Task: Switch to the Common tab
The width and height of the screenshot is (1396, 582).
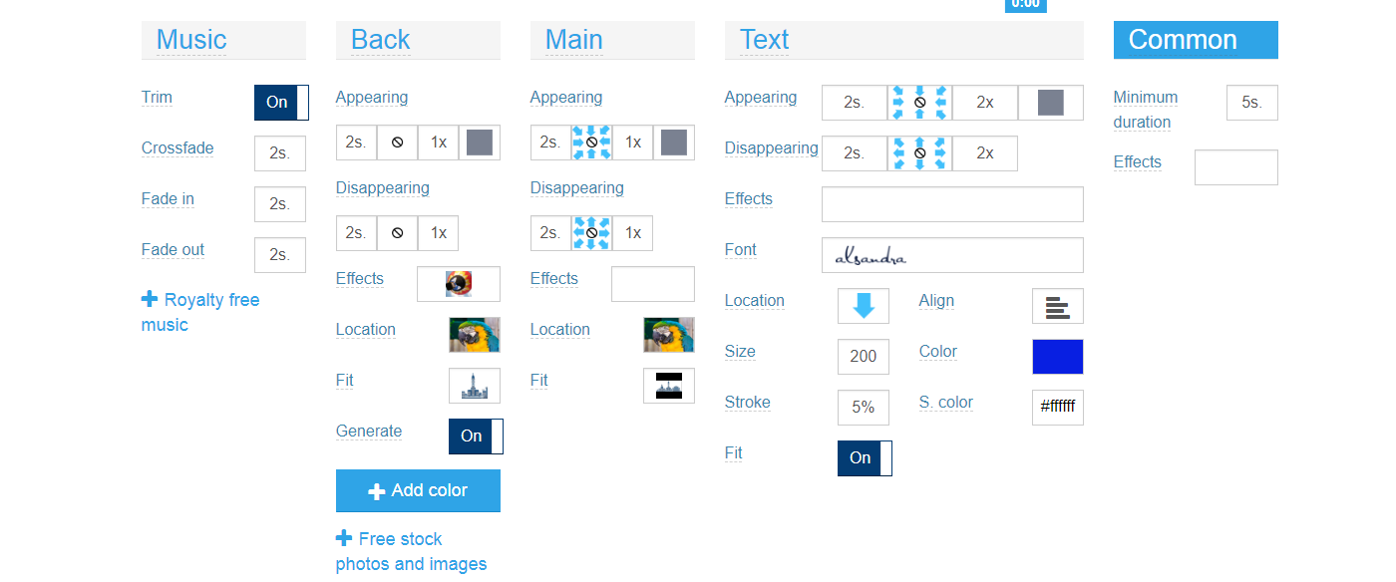Action: [1195, 40]
